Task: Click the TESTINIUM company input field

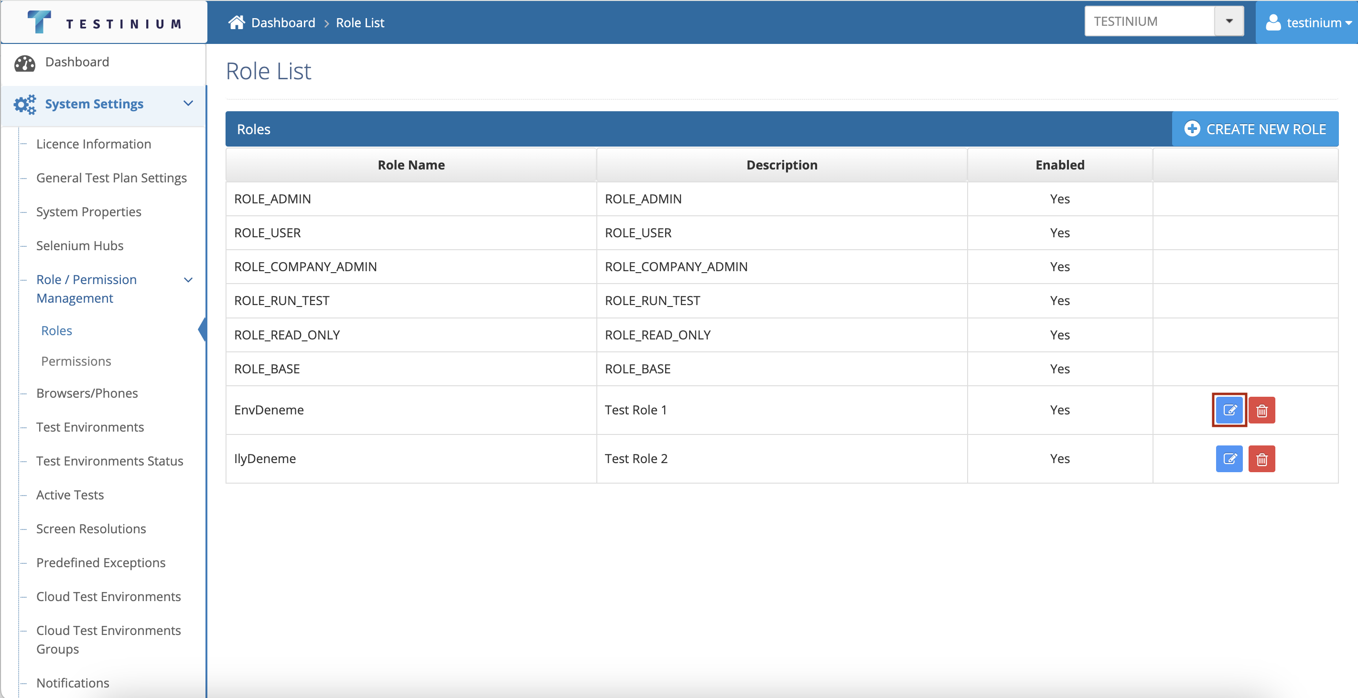Action: click(x=1149, y=21)
